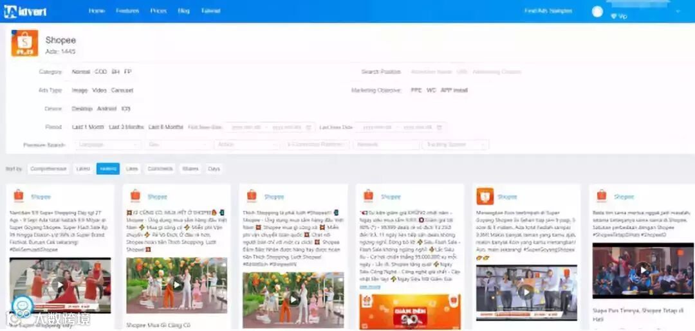Viewport: 695px width, 331px height.
Task: Open Shopee name link on Nantikan 9.9 ad
Action: coord(41,197)
